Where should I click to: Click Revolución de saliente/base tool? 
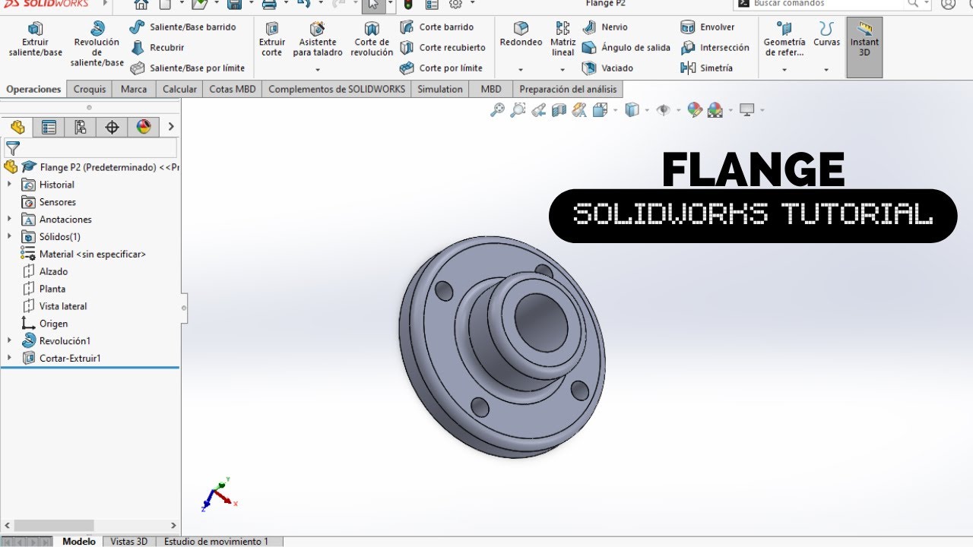(x=97, y=44)
